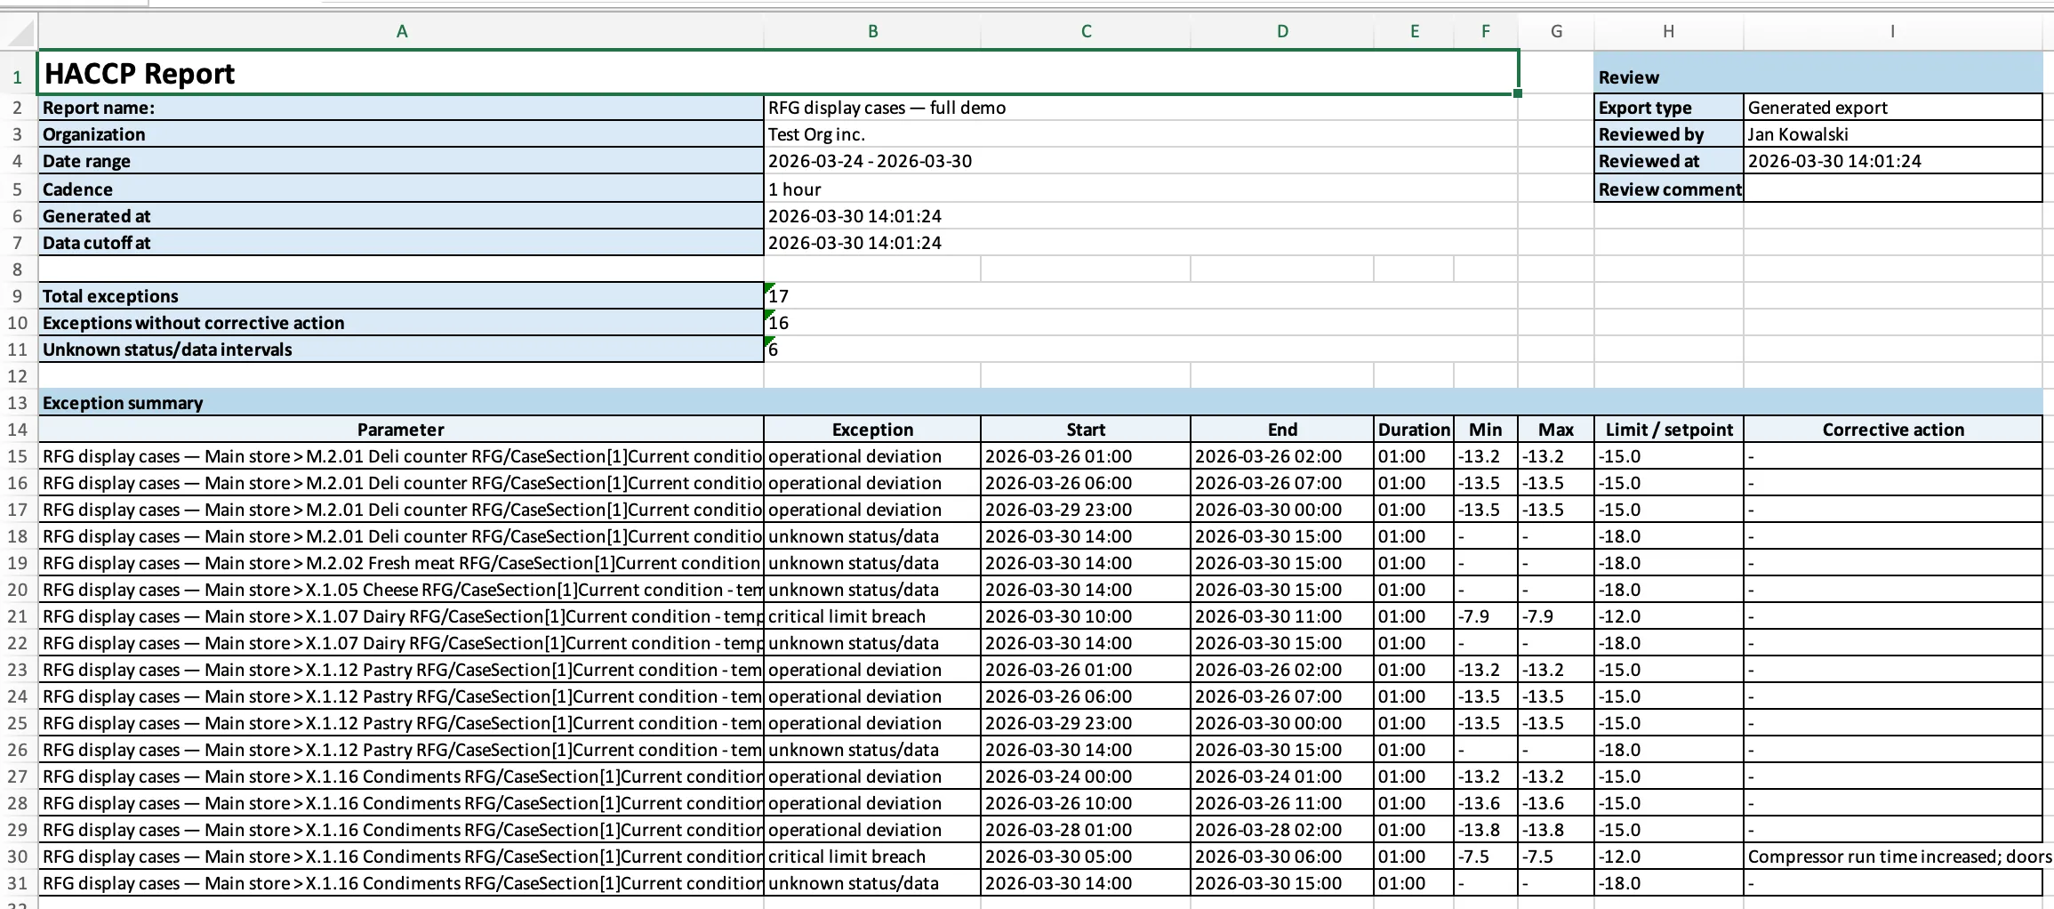Select End cell 2026-03-28 02:00
The height and width of the screenshot is (909, 2054).
tap(1282, 830)
